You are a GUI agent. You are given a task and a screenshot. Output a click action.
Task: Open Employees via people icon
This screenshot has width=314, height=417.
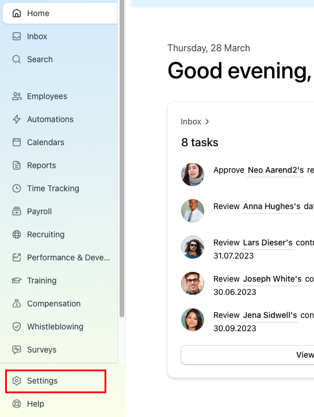coord(17,96)
